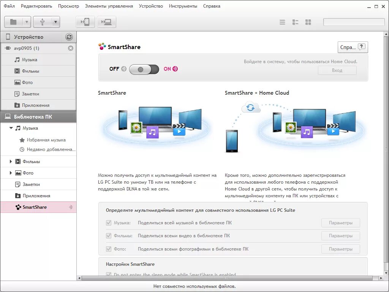The image size is (389, 292).
Task: Refresh the device panel with sync icon
Action: pos(69,37)
